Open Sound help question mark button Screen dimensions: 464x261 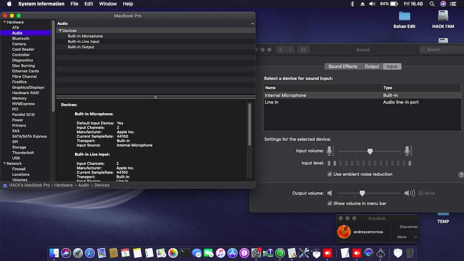pos(461,174)
